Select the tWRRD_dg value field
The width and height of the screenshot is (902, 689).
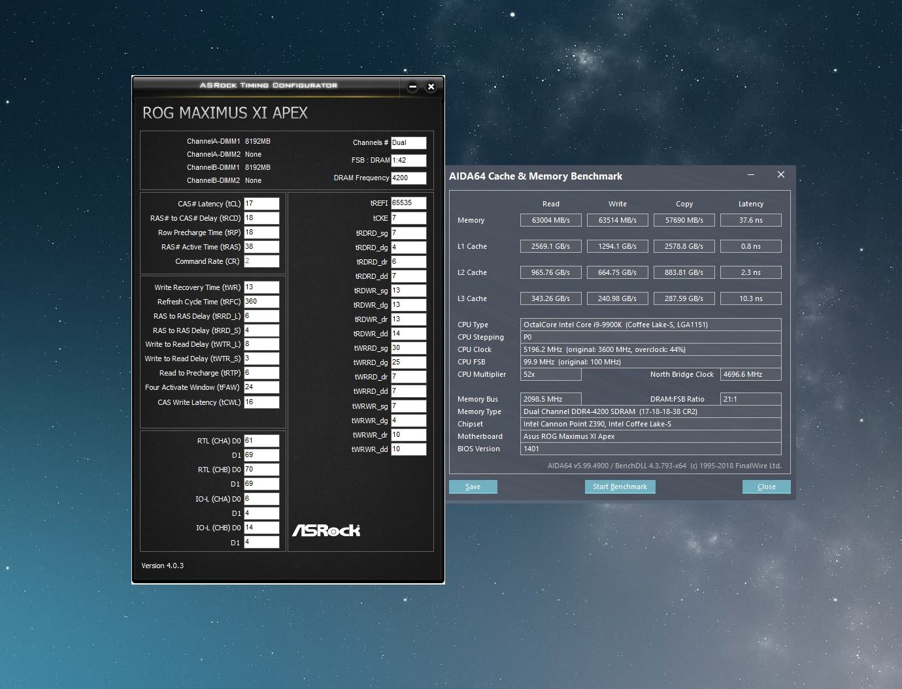pyautogui.click(x=409, y=362)
